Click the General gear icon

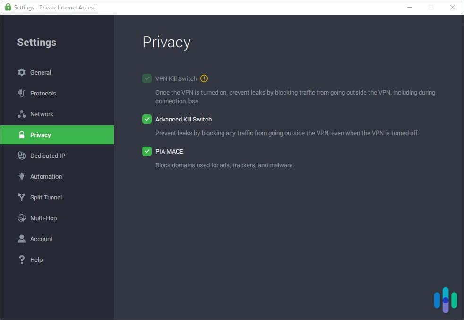pos(22,72)
